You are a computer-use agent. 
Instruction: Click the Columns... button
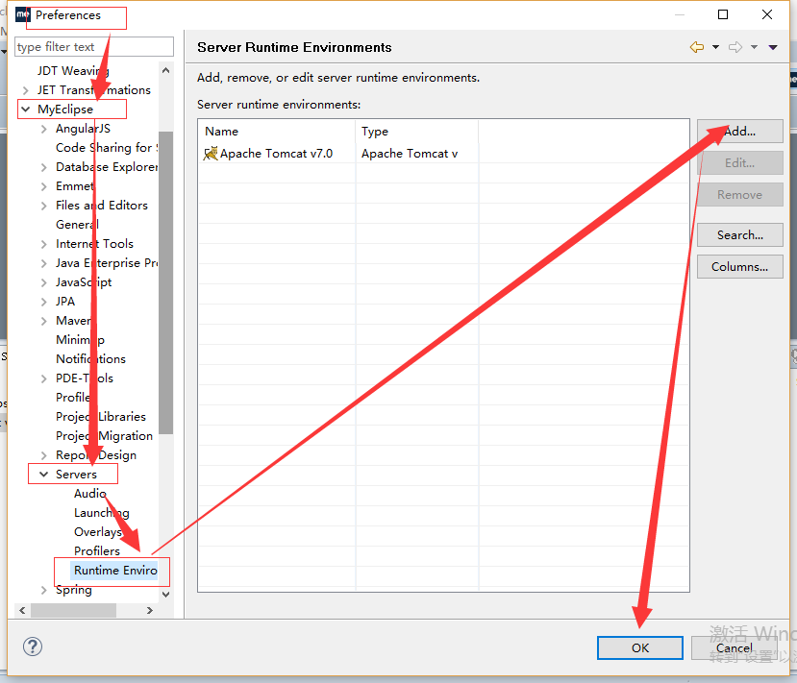[739, 267]
